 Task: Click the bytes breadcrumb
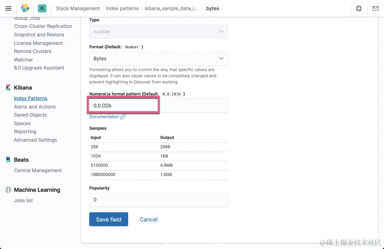click(x=213, y=8)
